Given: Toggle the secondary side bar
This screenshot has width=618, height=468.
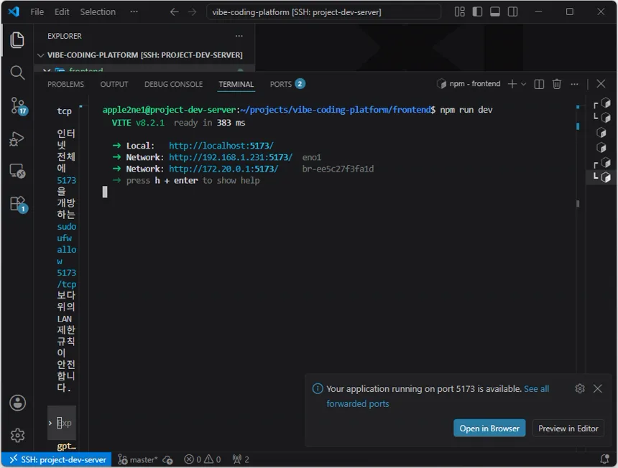Looking at the screenshot, I should [513, 11].
